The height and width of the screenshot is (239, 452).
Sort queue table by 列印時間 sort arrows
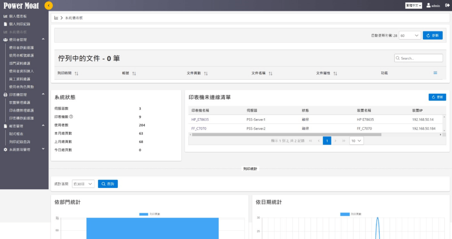(76, 74)
